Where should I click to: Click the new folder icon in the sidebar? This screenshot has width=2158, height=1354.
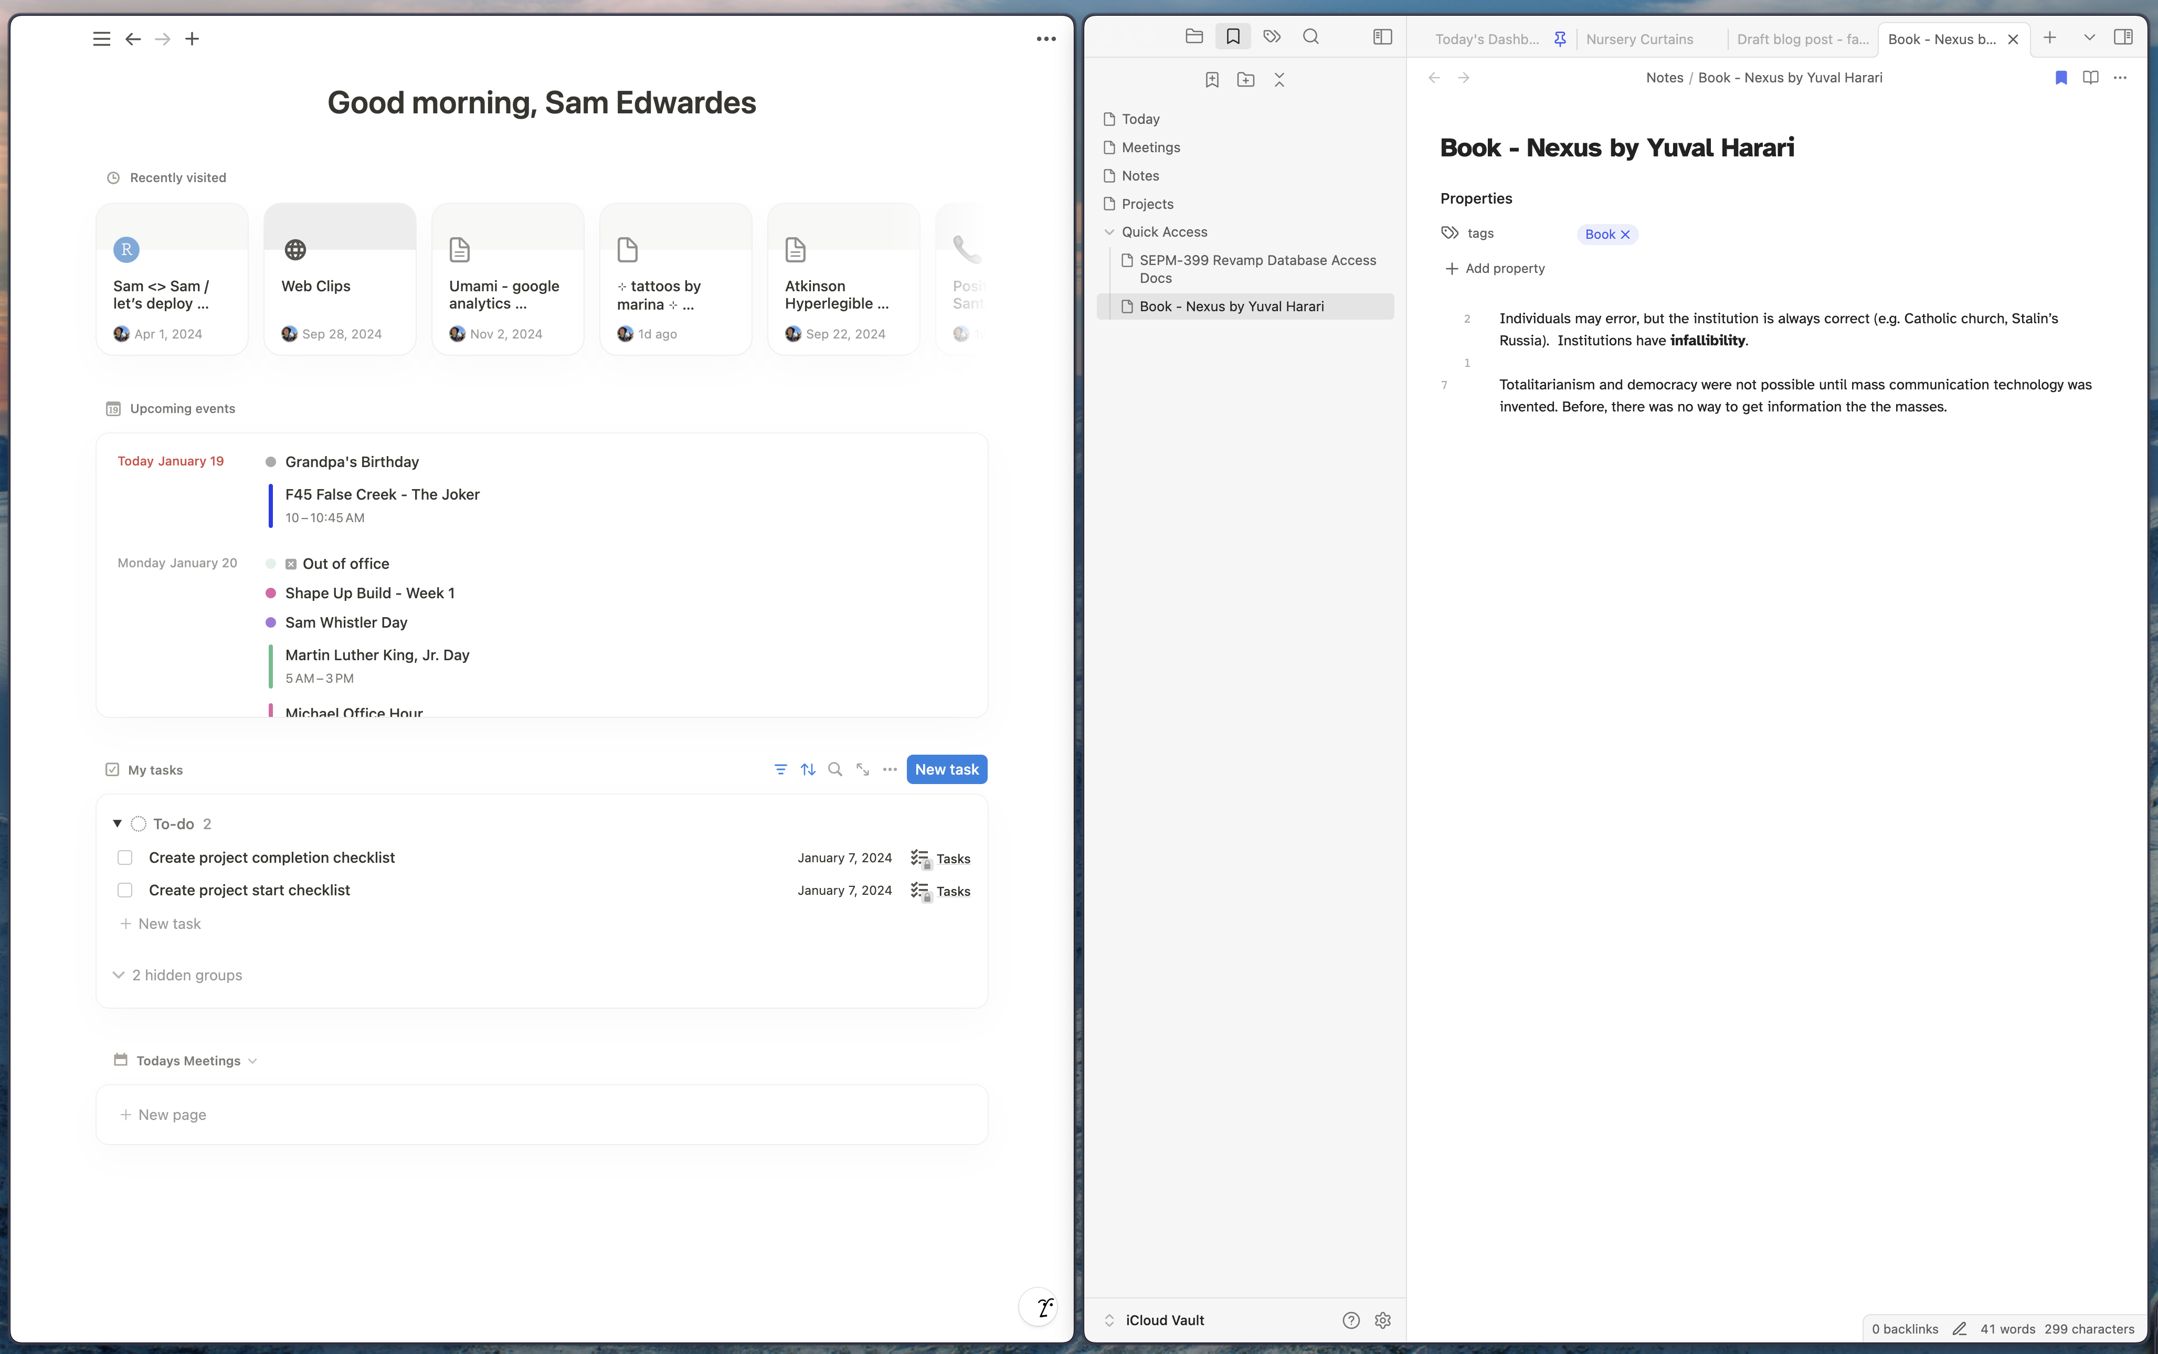tap(1245, 80)
